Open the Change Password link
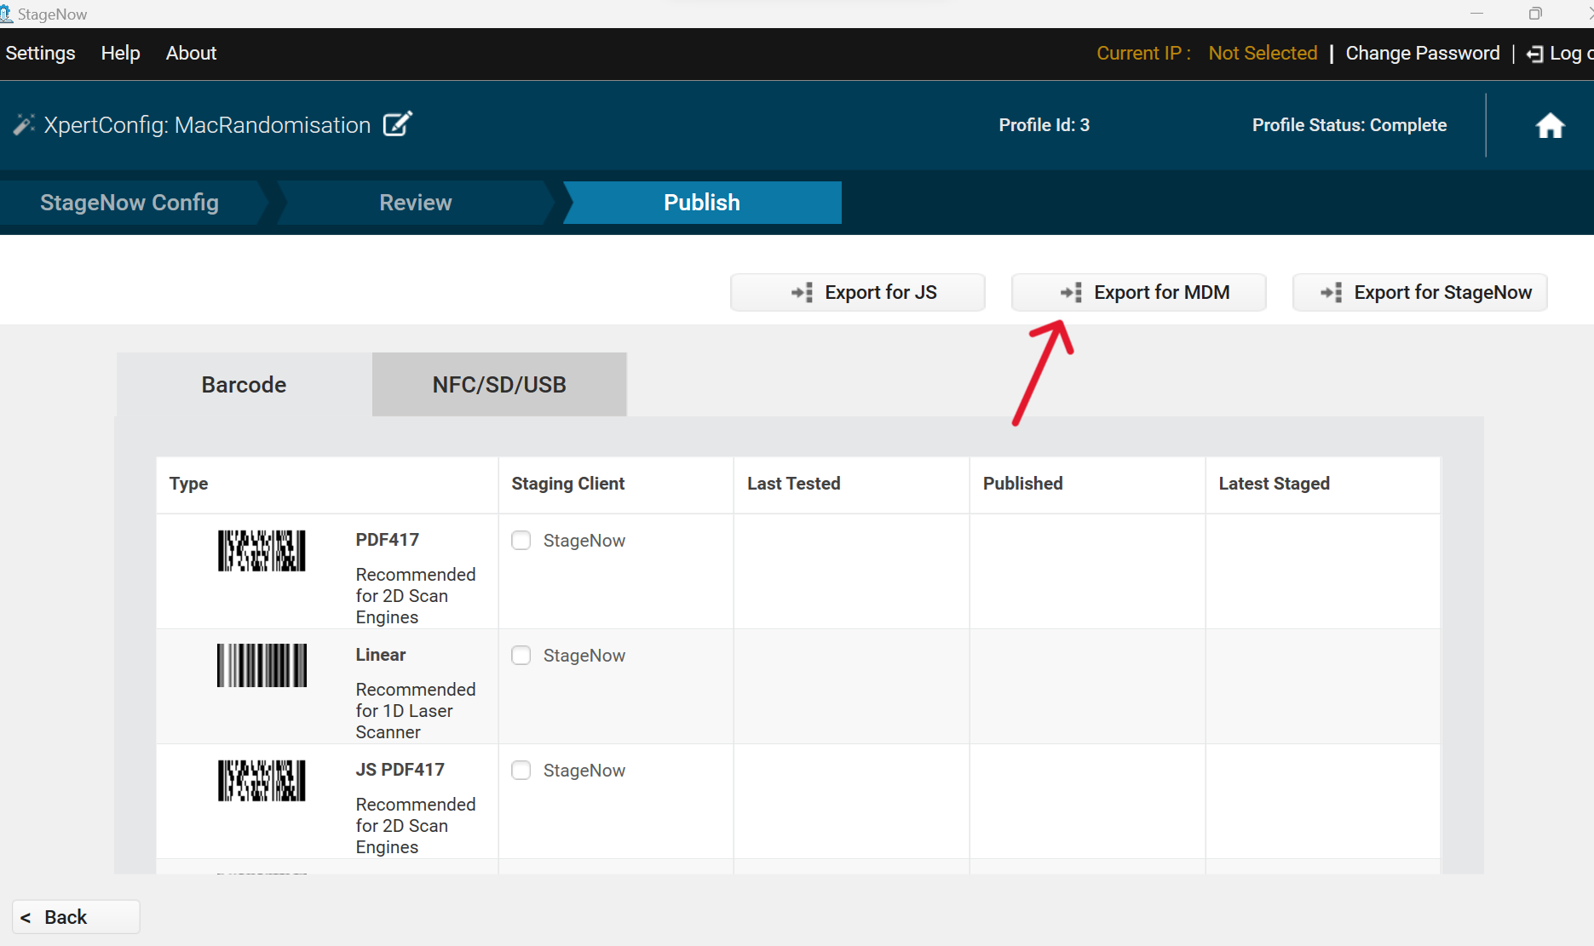 (x=1422, y=53)
